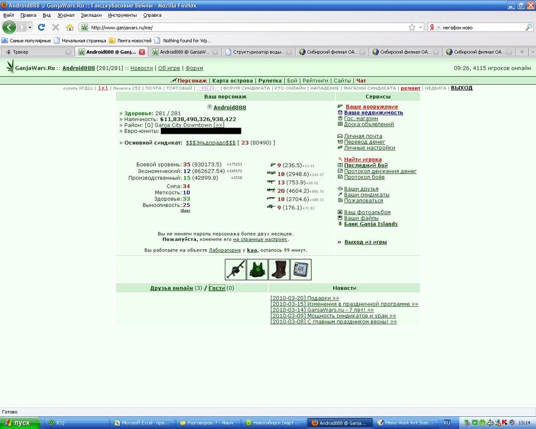Open the history dropdown next to Forward
Image resolution: width=536 pixels, height=429 pixels.
30,27
